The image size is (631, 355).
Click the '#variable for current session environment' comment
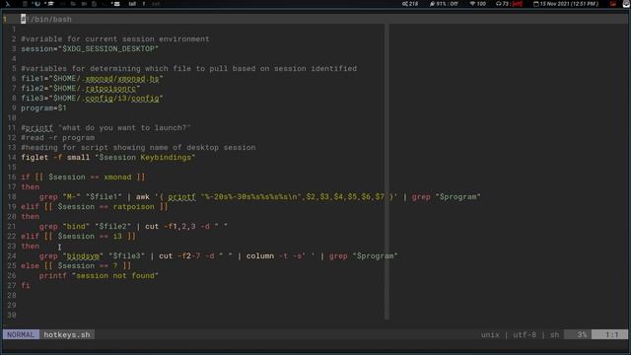[115, 39]
